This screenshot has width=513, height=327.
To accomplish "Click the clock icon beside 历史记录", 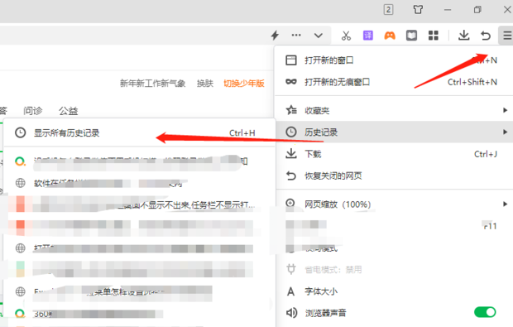I will click(x=291, y=132).
